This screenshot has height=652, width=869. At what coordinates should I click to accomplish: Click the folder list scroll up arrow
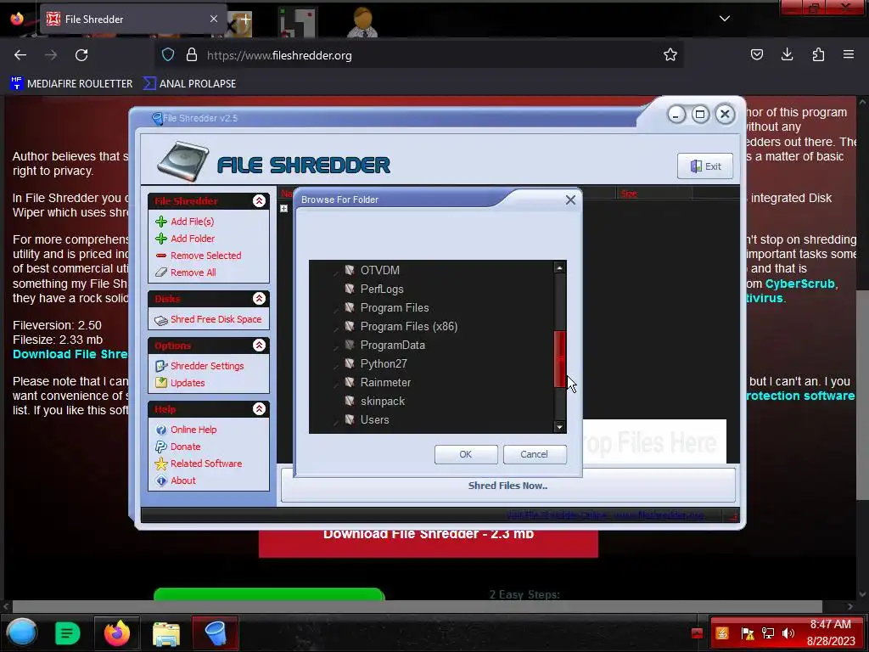(x=560, y=267)
